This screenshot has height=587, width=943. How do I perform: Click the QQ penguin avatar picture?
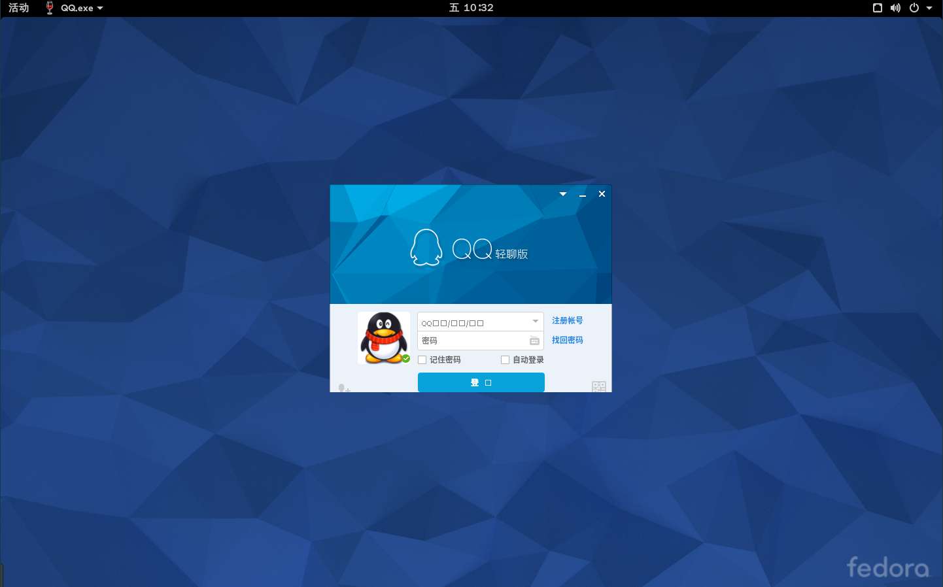point(384,338)
